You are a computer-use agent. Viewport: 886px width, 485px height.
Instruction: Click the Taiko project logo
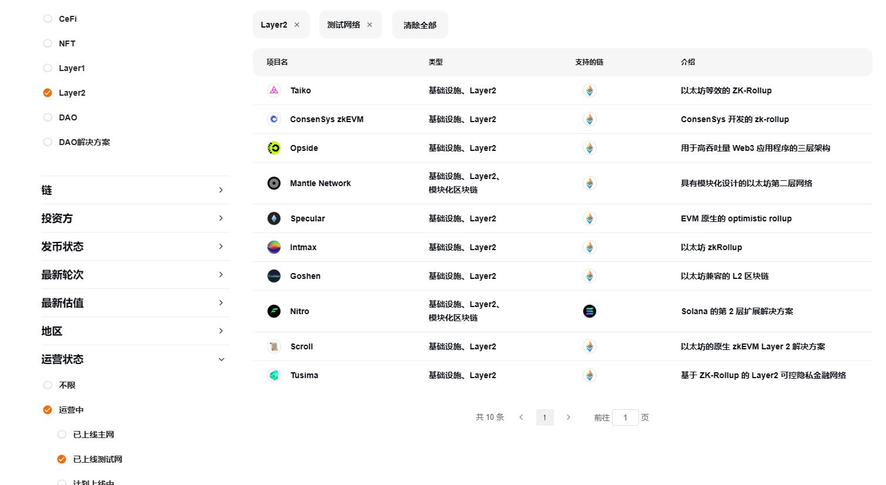(x=274, y=90)
